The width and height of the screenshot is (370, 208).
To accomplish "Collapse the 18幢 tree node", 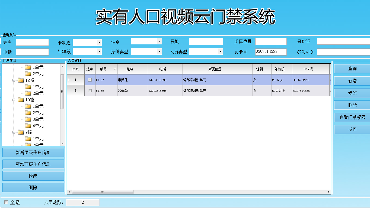I will (14, 80).
